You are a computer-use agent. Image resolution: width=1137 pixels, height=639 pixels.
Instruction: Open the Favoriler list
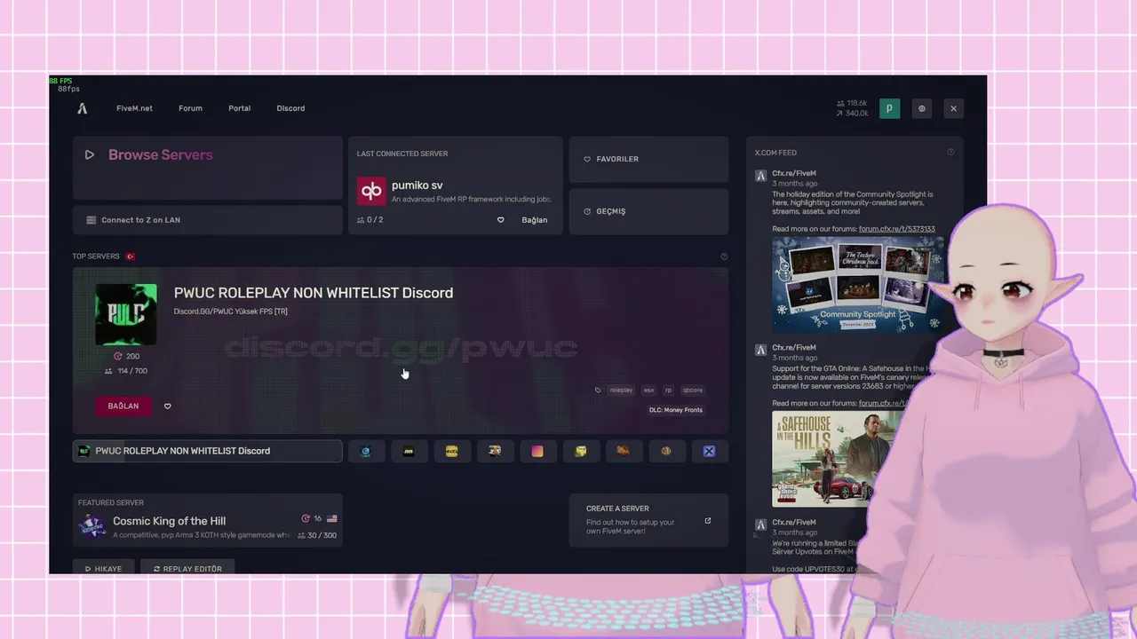click(648, 159)
